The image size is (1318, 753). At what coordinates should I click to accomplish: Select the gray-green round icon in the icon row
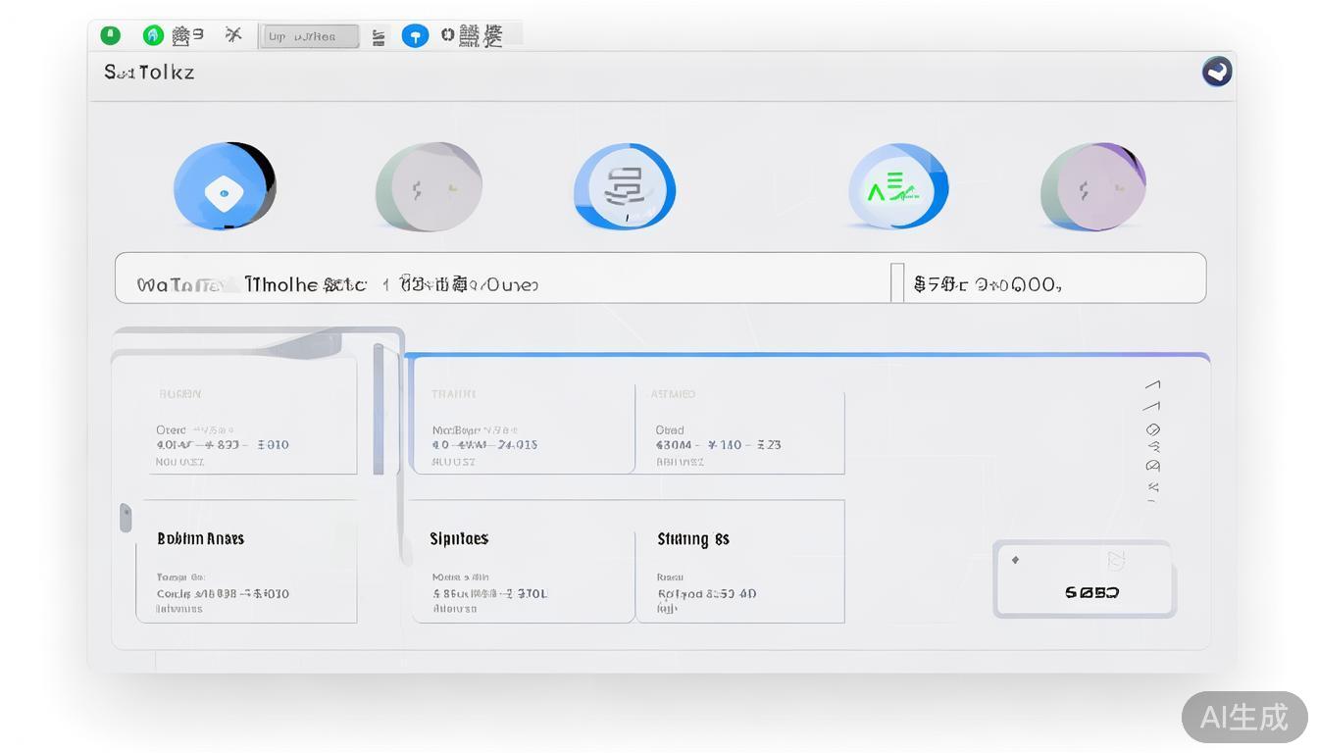(x=429, y=186)
